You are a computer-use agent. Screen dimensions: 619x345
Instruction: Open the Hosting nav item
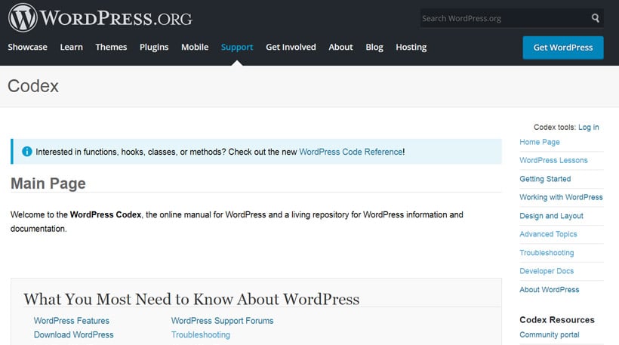click(x=411, y=48)
